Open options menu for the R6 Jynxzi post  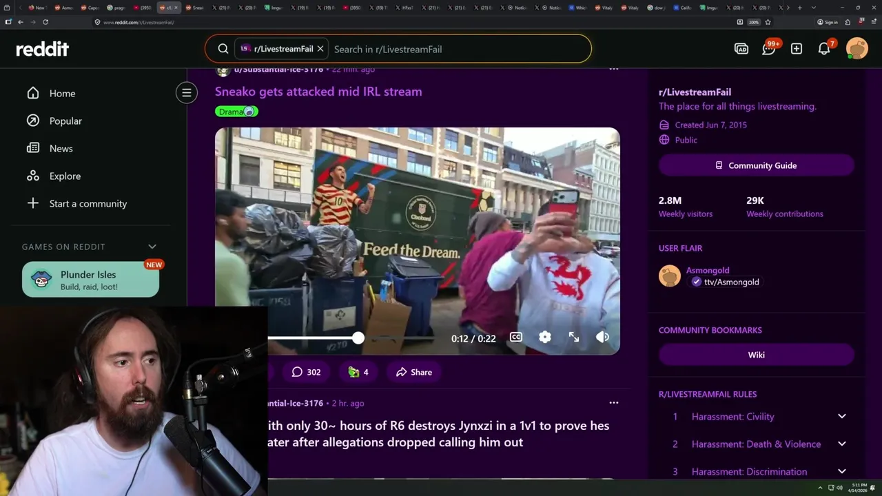click(x=614, y=403)
